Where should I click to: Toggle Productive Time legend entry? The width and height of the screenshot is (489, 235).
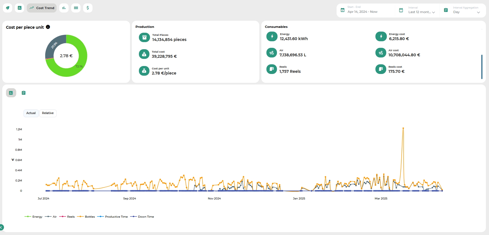(x=113, y=217)
